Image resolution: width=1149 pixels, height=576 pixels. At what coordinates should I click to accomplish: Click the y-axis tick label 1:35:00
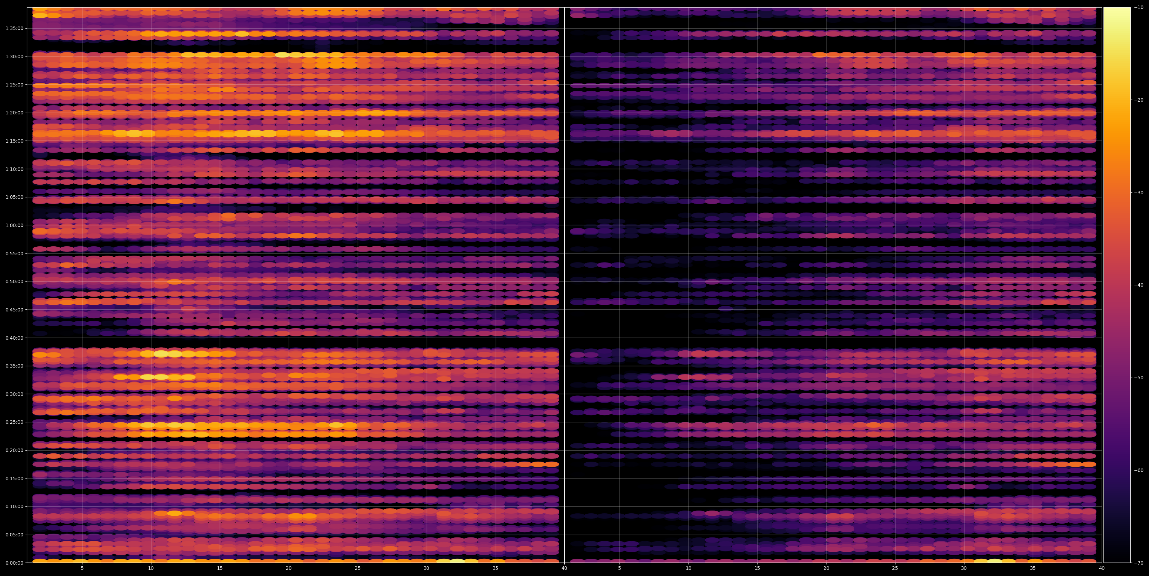pos(14,29)
